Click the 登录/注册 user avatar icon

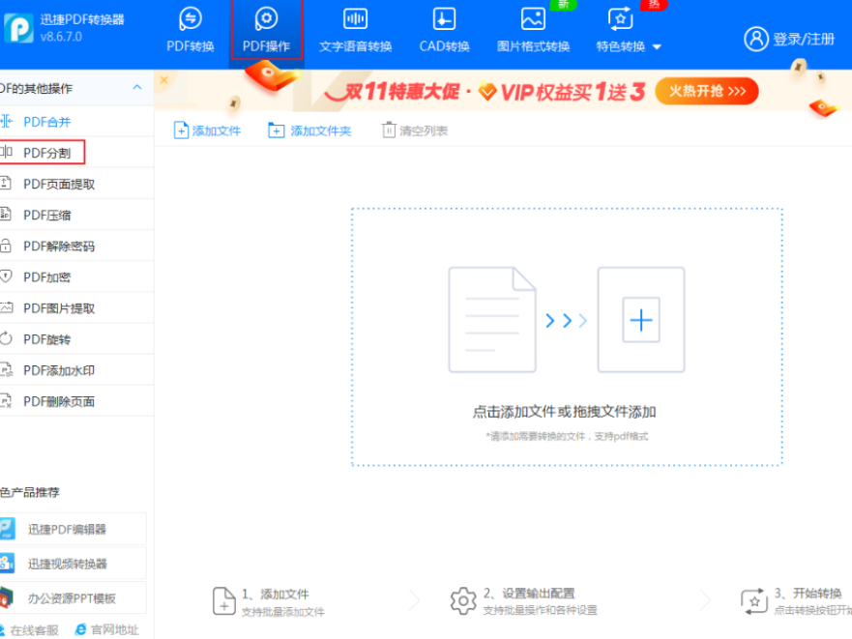tap(756, 39)
